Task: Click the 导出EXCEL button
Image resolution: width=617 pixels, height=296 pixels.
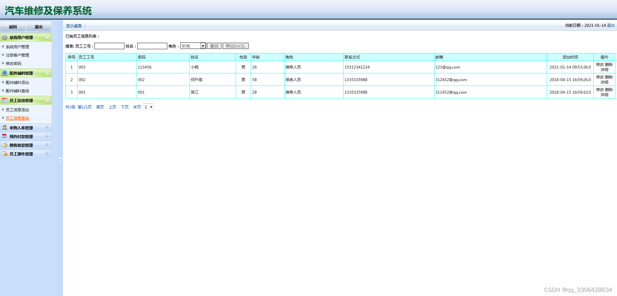Action: coord(236,46)
